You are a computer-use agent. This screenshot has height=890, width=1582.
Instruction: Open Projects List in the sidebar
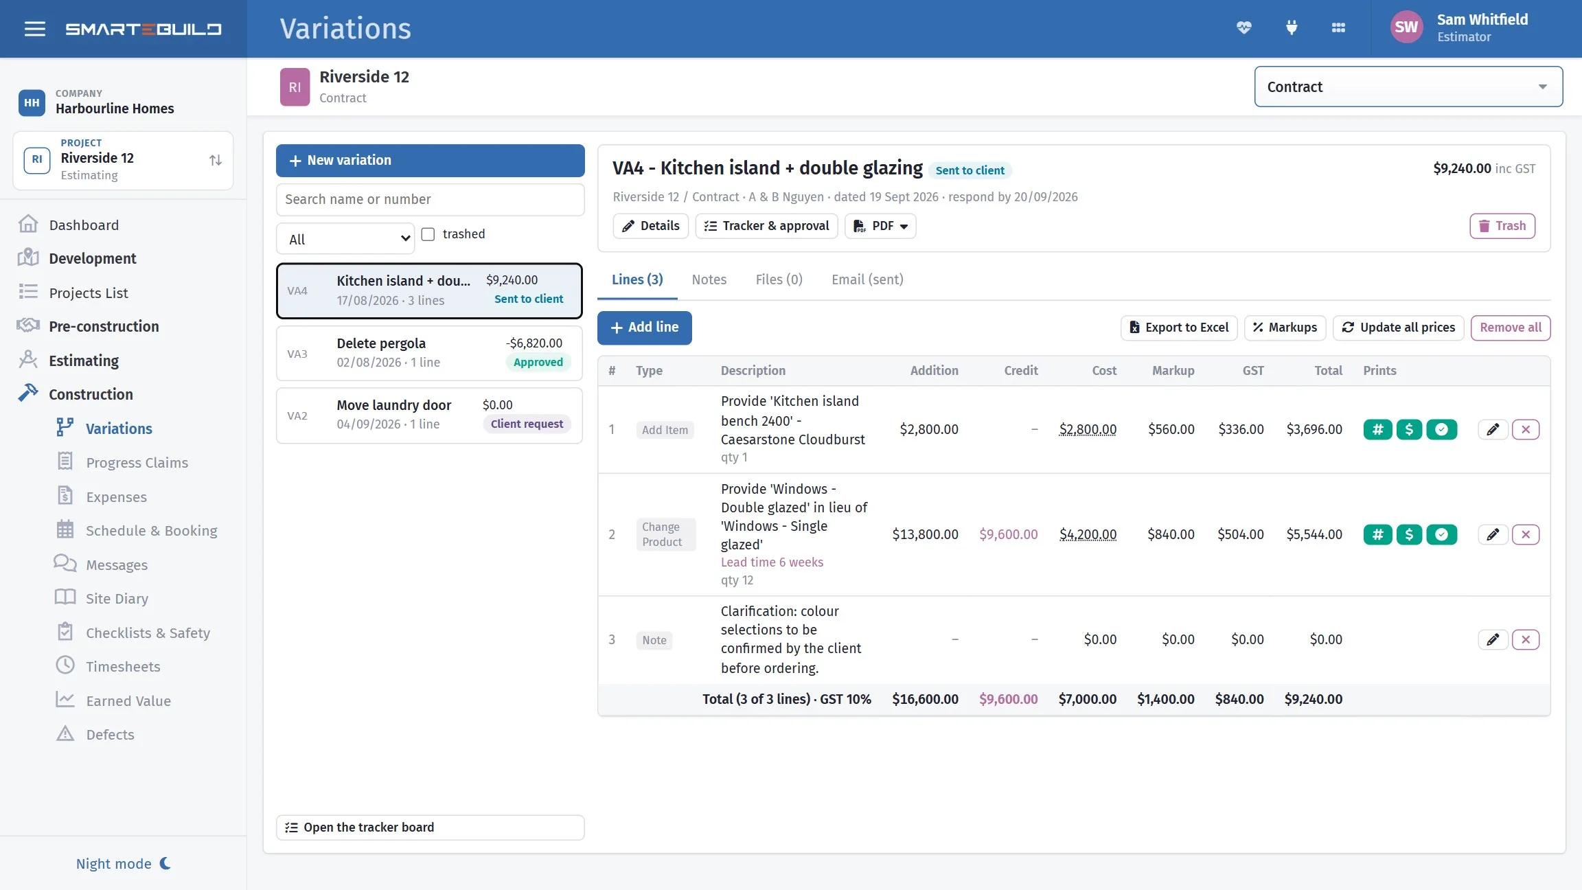[89, 293]
